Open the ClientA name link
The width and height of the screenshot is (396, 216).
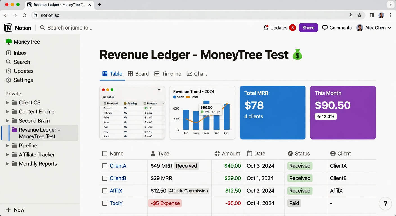point(118,166)
